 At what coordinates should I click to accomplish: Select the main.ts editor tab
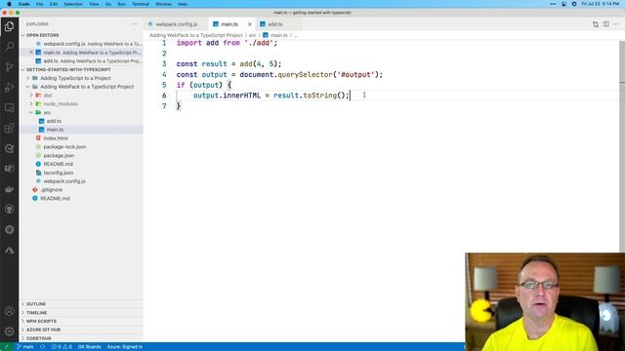click(229, 24)
